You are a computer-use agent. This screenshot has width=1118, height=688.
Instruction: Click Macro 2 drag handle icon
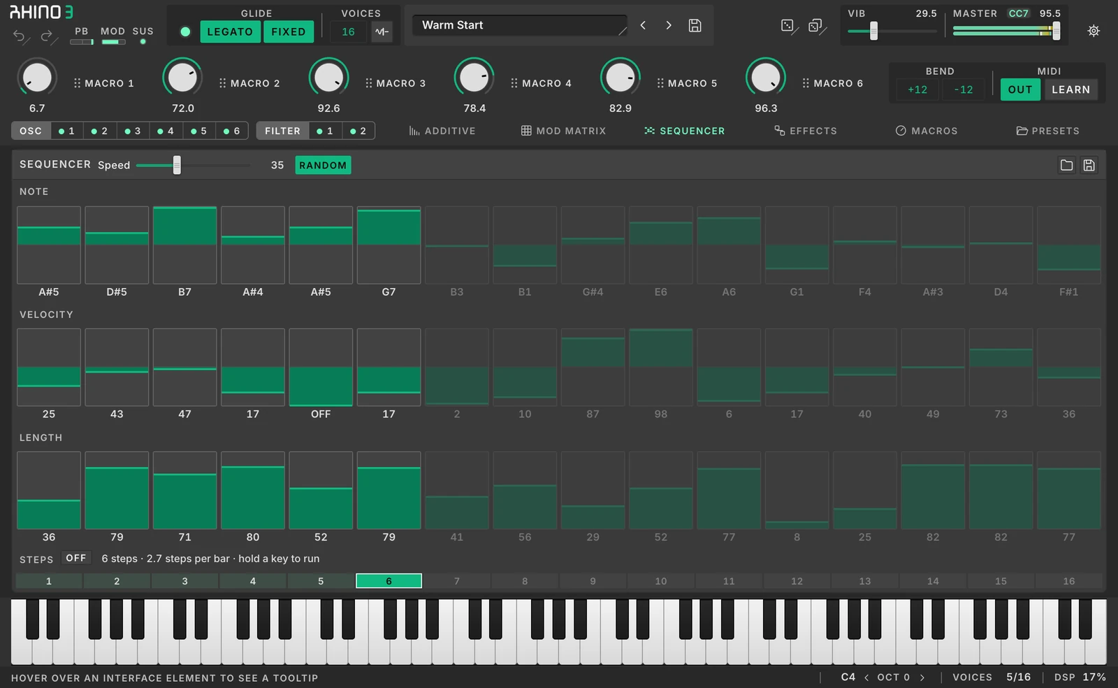[x=222, y=83]
